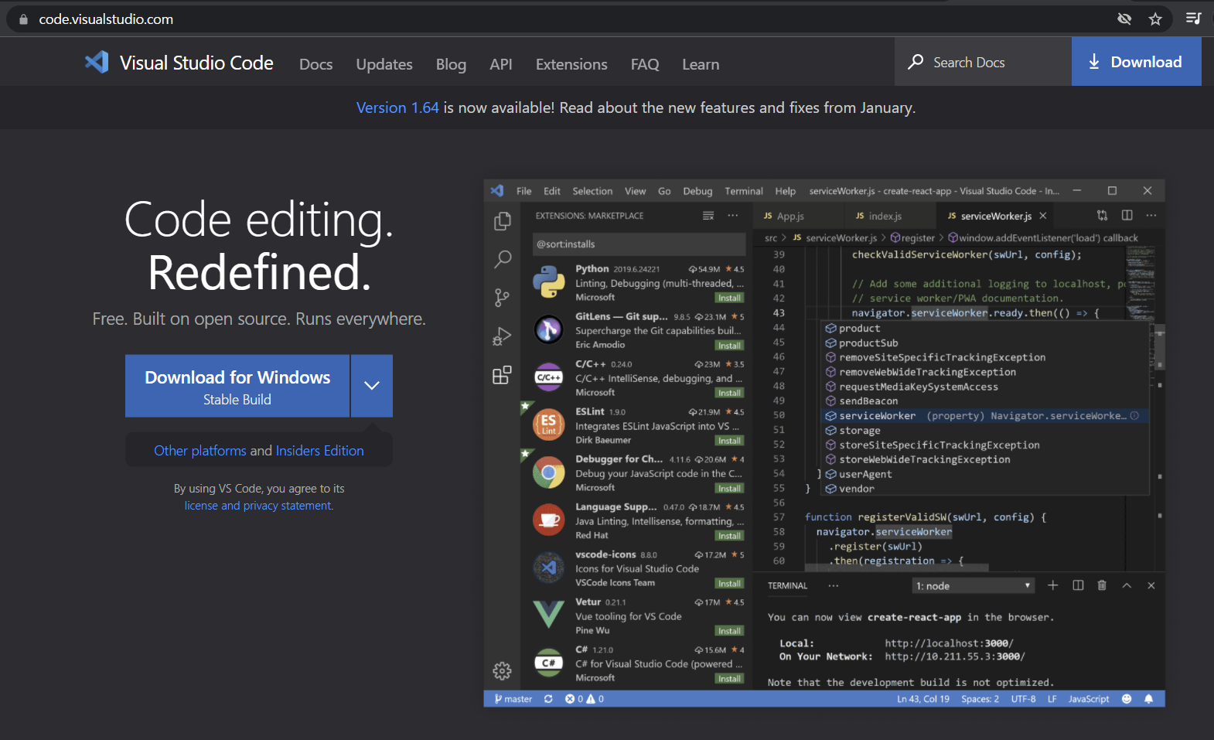Open the Docs navigation item
The width and height of the screenshot is (1214, 740).
(x=316, y=64)
